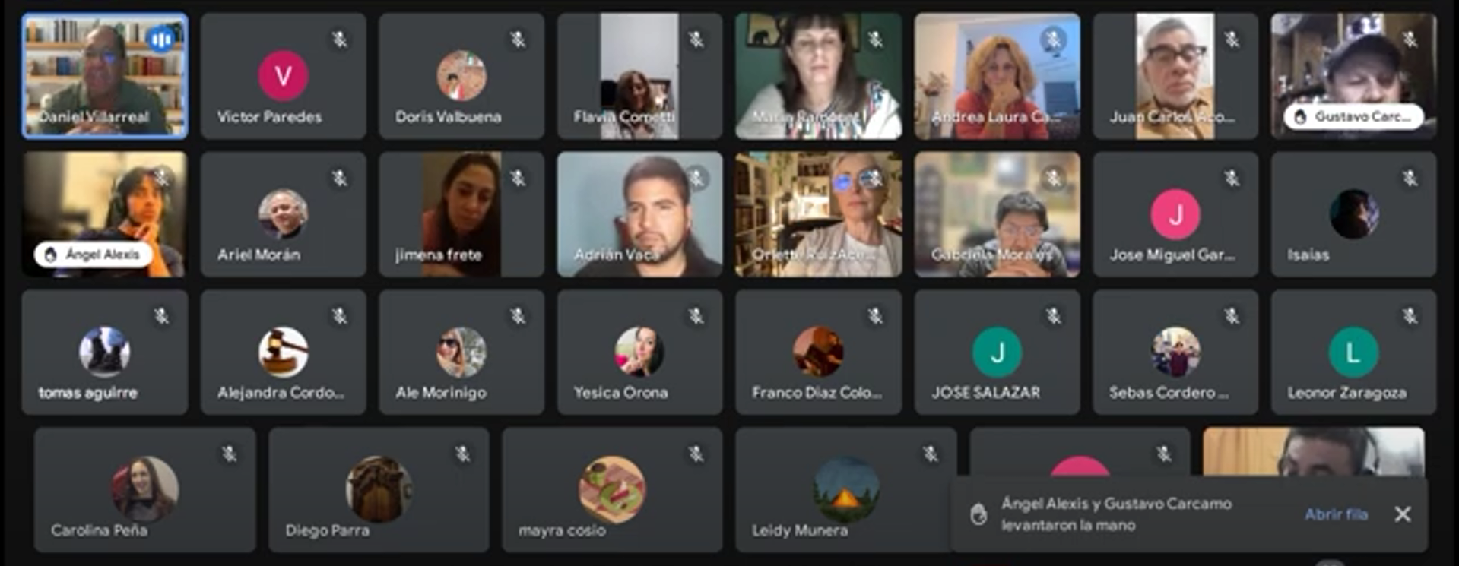Click mayra cosio's avatar picture
Image resolution: width=1459 pixels, height=566 pixels.
click(x=612, y=490)
